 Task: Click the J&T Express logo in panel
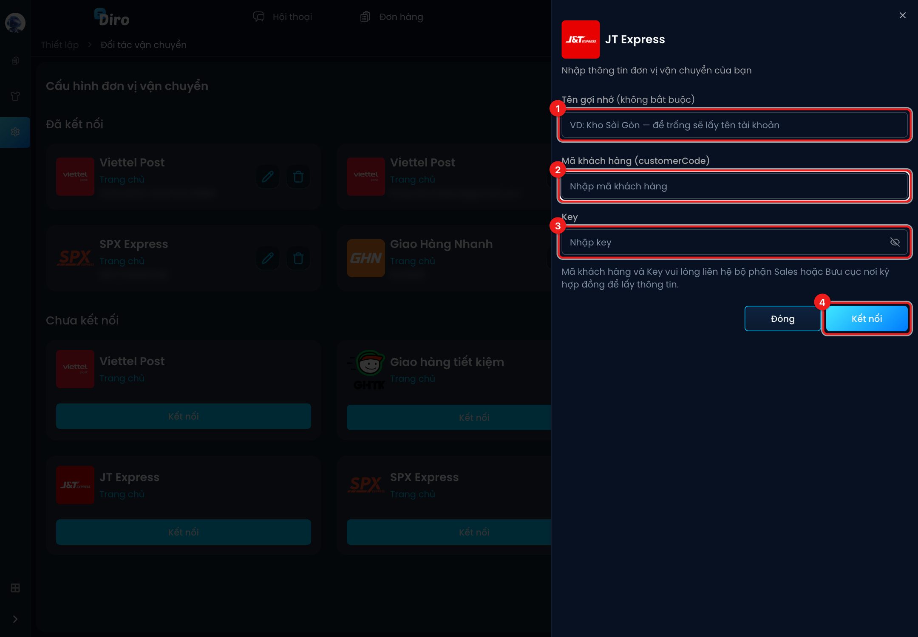click(581, 39)
